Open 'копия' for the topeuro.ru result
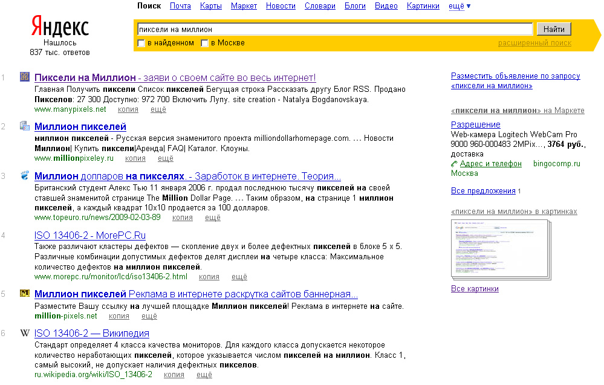 (182, 218)
